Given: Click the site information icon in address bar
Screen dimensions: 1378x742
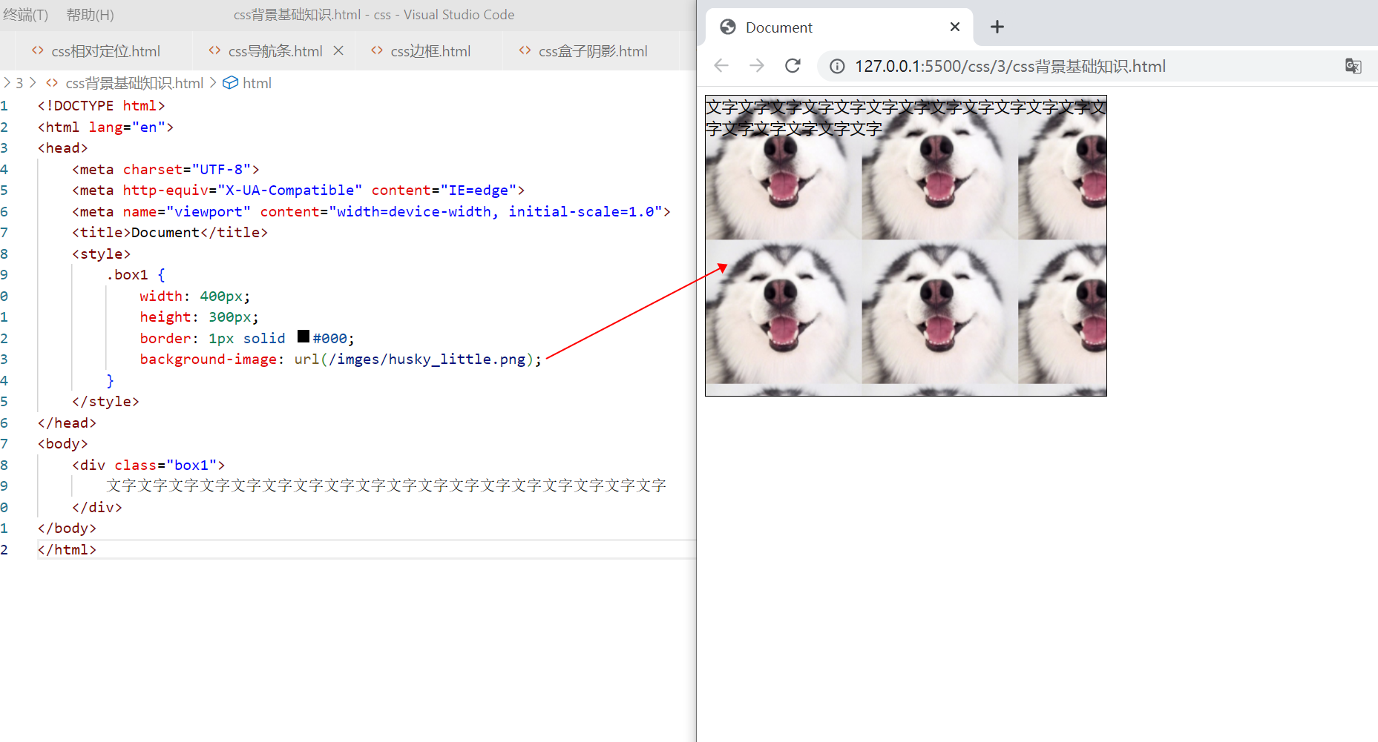Looking at the screenshot, I should pyautogui.click(x=837, y=67).
